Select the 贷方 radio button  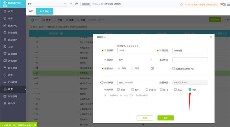click(132, 68)
